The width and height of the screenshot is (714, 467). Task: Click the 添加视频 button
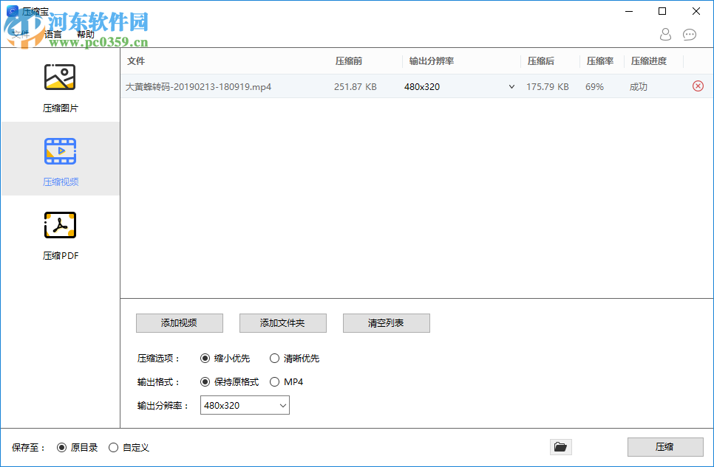click(179, 323)
